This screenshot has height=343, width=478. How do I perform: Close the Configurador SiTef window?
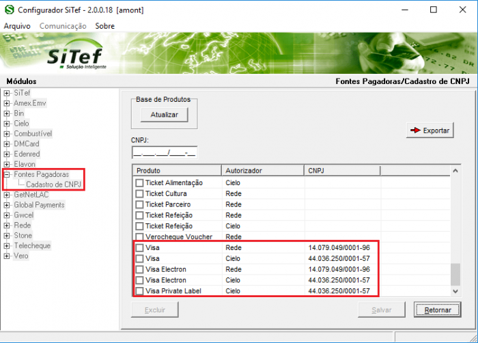tap(462, 10)
